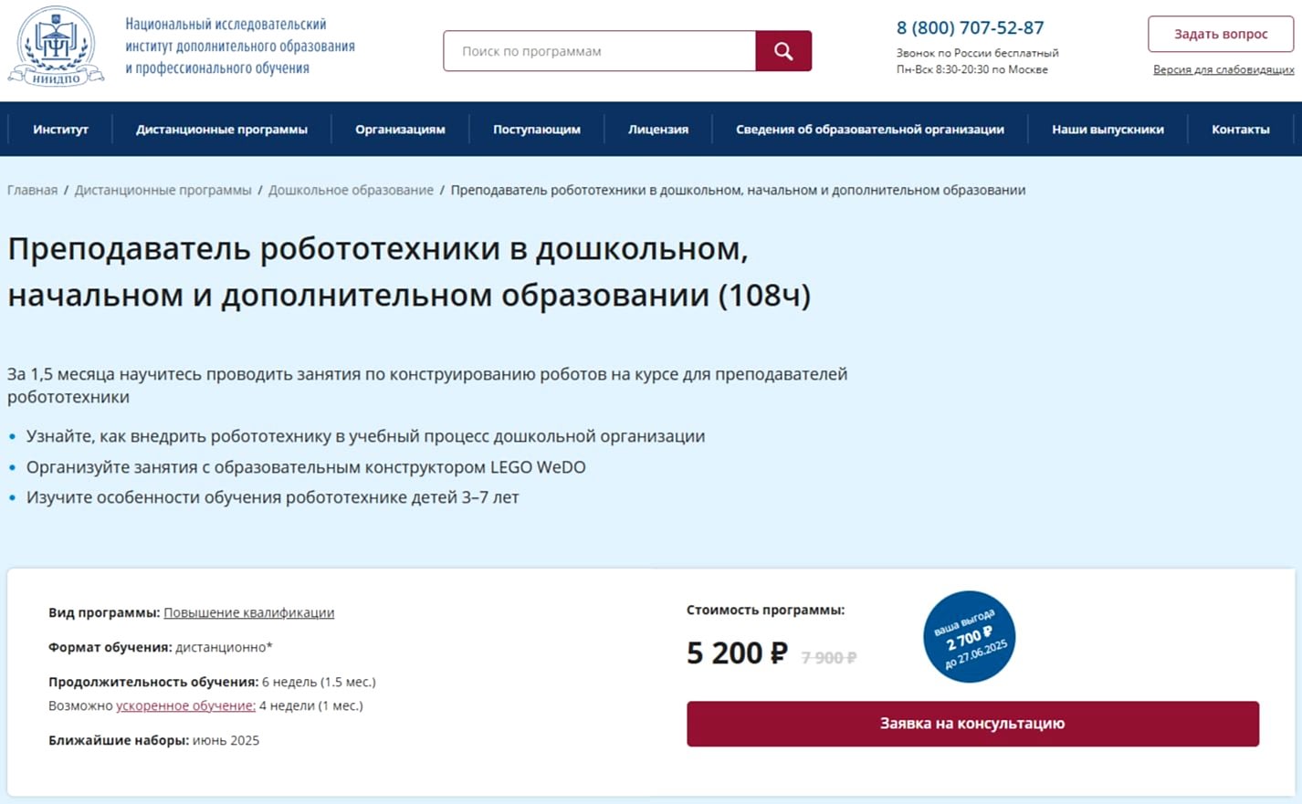Viewport: 1302px width, 804px height.
Task: Call the 8 (800) 707-52-87 phone number
Action: point(969,27)
